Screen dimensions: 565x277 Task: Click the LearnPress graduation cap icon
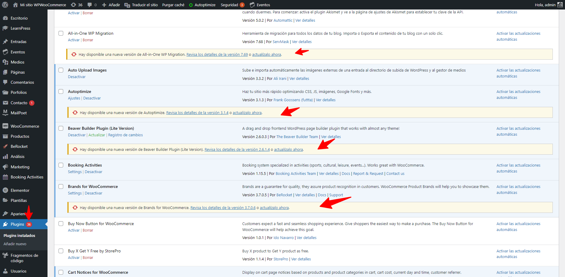[5, 28]
